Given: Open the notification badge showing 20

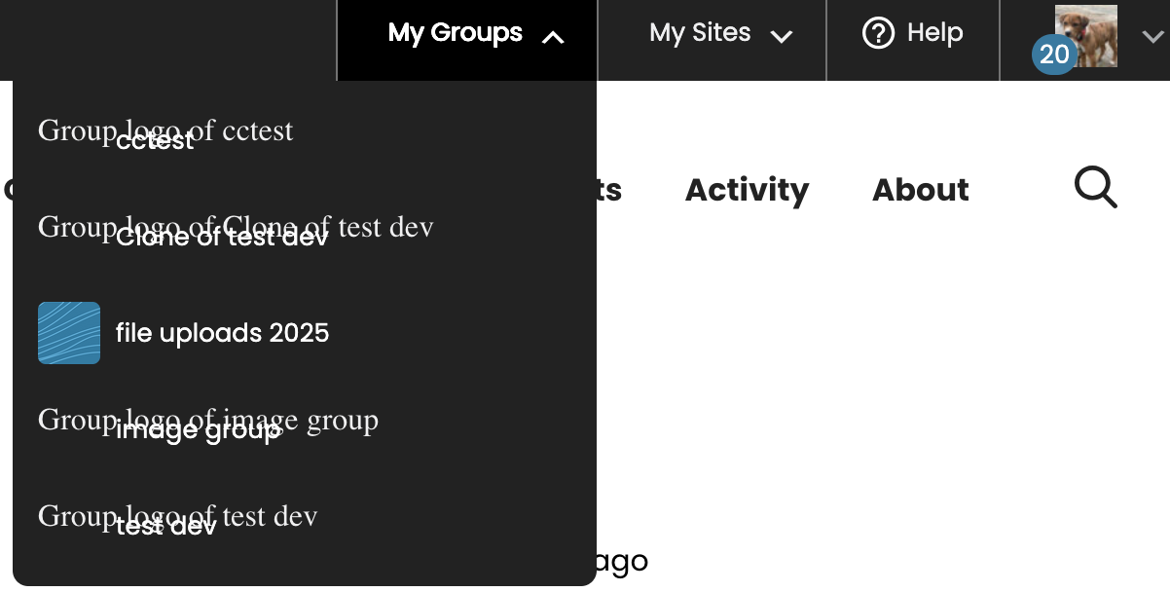Looking at the screenshot, I should pyautogui.click(x=1054, y=55).
